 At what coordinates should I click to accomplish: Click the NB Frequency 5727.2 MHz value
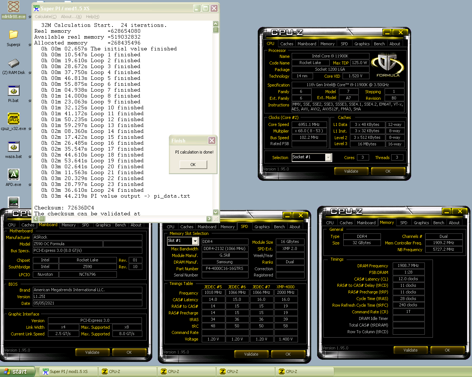[x=444, y=249]
